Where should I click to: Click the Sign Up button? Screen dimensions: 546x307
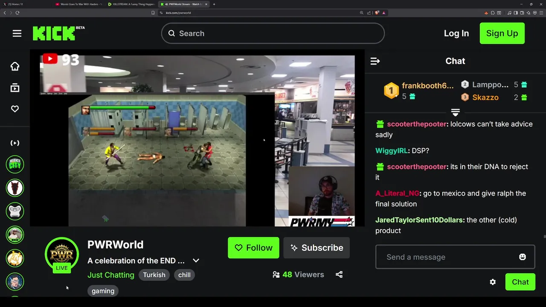coord(502,33)
